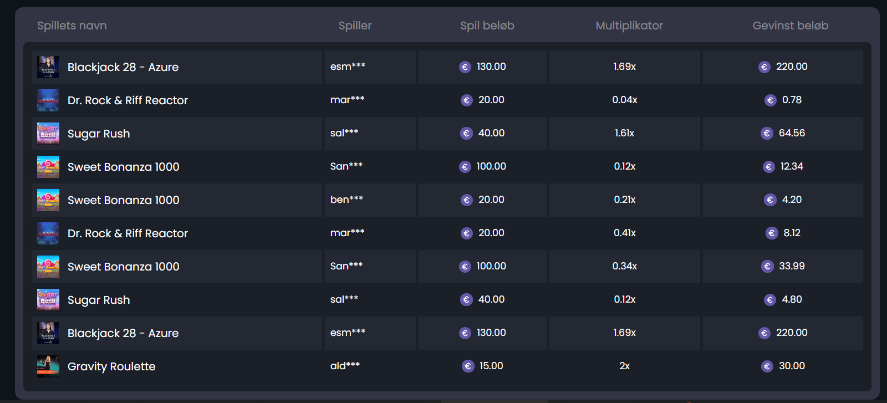The width and height of the screenshot is (887, 403).
Task: Click the Multiplikator column header
Action: pyautogui.click(x=629, y=25)
